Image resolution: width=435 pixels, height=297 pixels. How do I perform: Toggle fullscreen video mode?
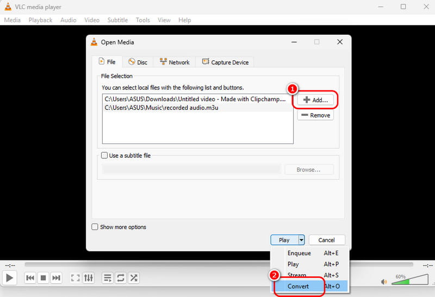[x=76, y=278]
